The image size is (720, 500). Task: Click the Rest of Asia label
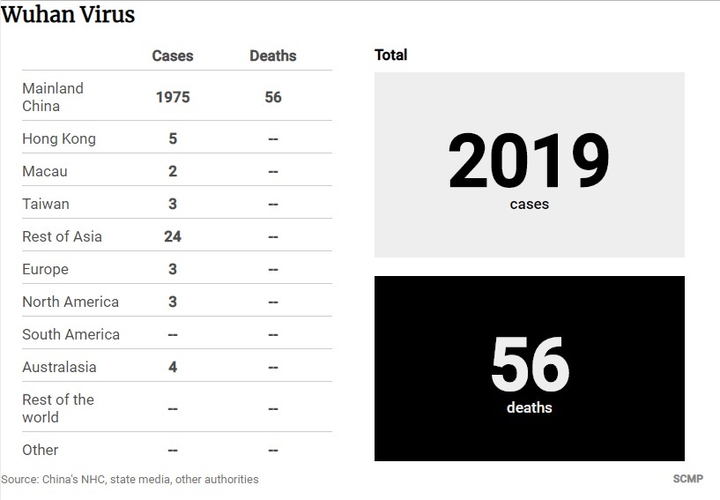click(x=62, y=236)
